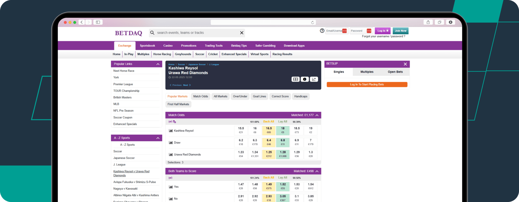Open price chart for Yes selection
Screen dimensions: 519x202
pyautogui.click(x=171, y=187)
